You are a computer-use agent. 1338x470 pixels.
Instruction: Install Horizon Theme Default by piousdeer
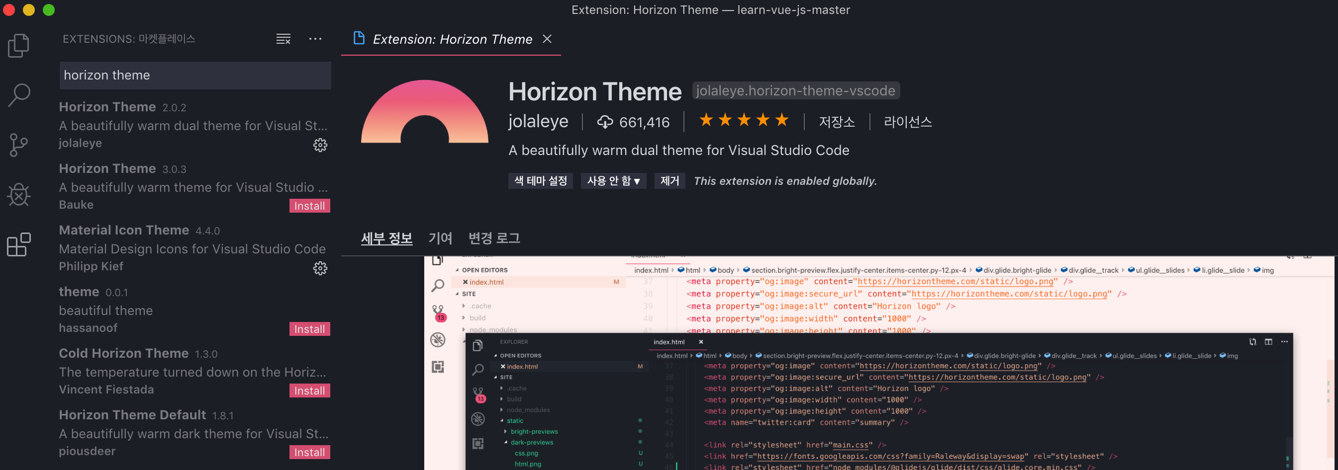point(309,452)
